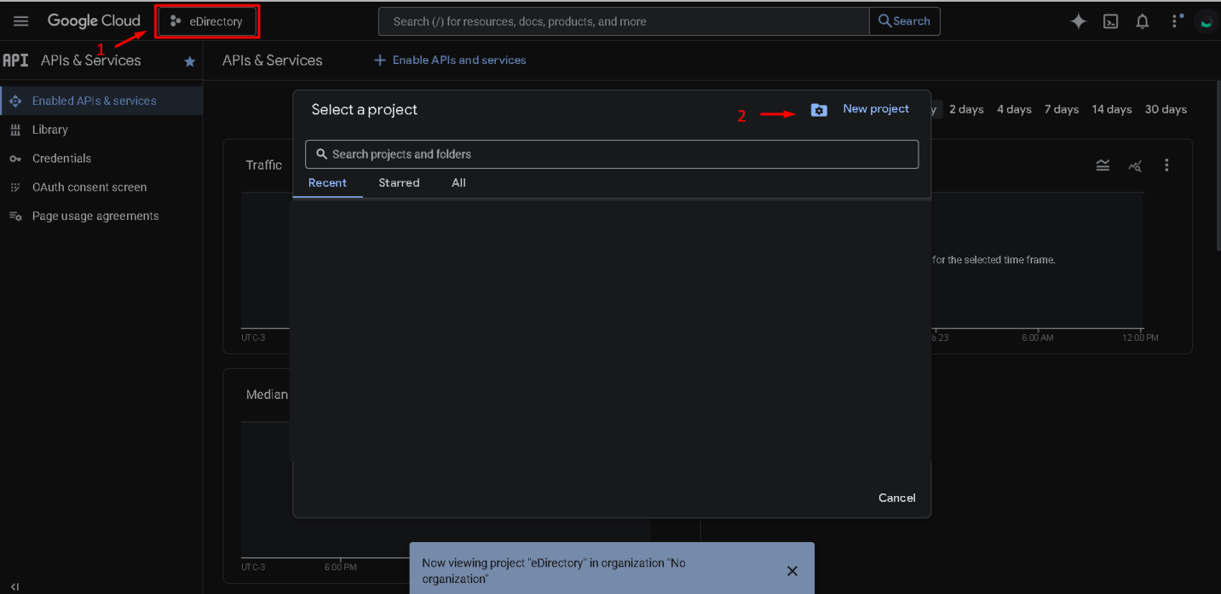Click the Select a project dialog title

(x=365, y=109)
